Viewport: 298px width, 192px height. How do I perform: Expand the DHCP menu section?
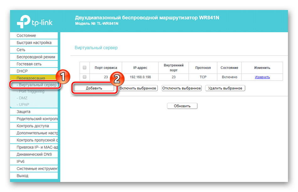click(x=22, y=71)
